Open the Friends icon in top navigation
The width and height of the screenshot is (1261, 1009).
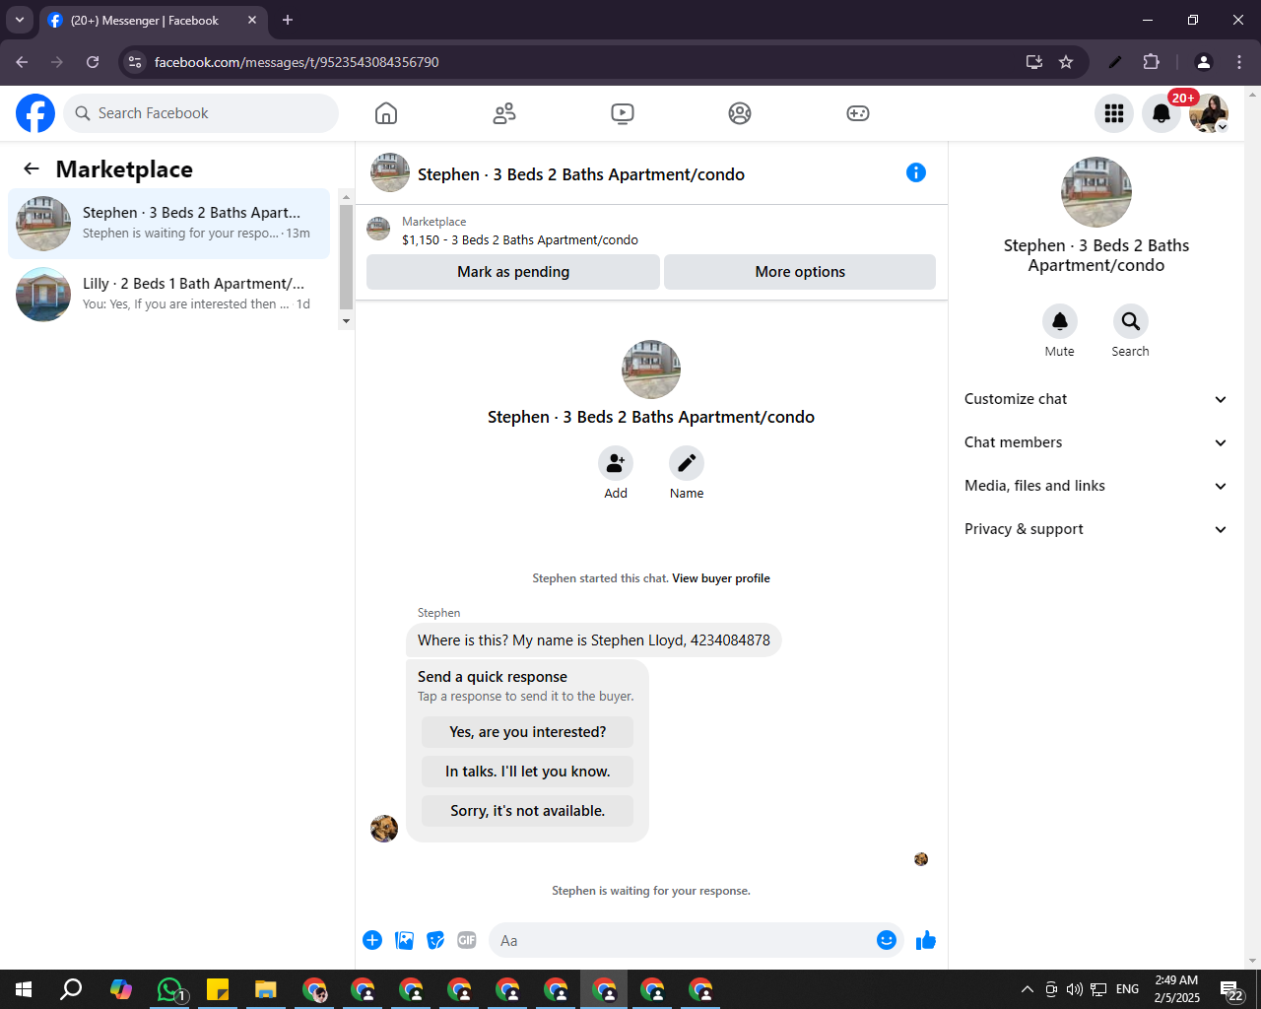(504, 113)
